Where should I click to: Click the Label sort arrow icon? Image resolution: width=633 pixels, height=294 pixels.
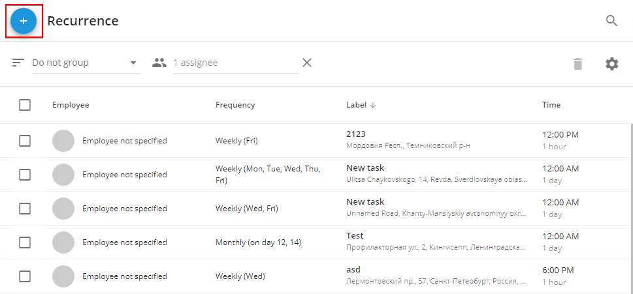pyautogui.click(x=373, y=105)
